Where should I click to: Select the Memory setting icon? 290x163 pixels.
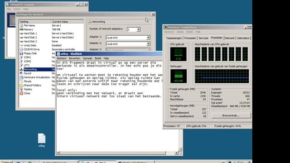click(21, 29)
